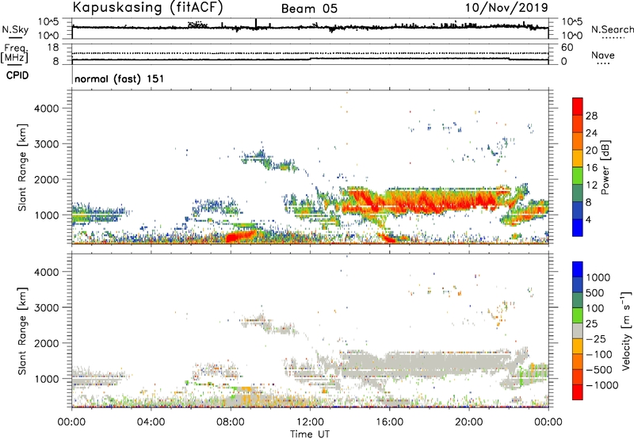Click the 18 MHz frequency tick label
The height and width of the screenshot is (439, 634).
point(53,47)
